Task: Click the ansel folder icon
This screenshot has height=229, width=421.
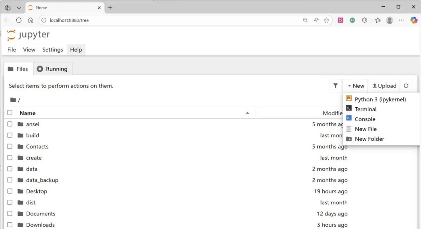Action: click(x=20, y=124)
